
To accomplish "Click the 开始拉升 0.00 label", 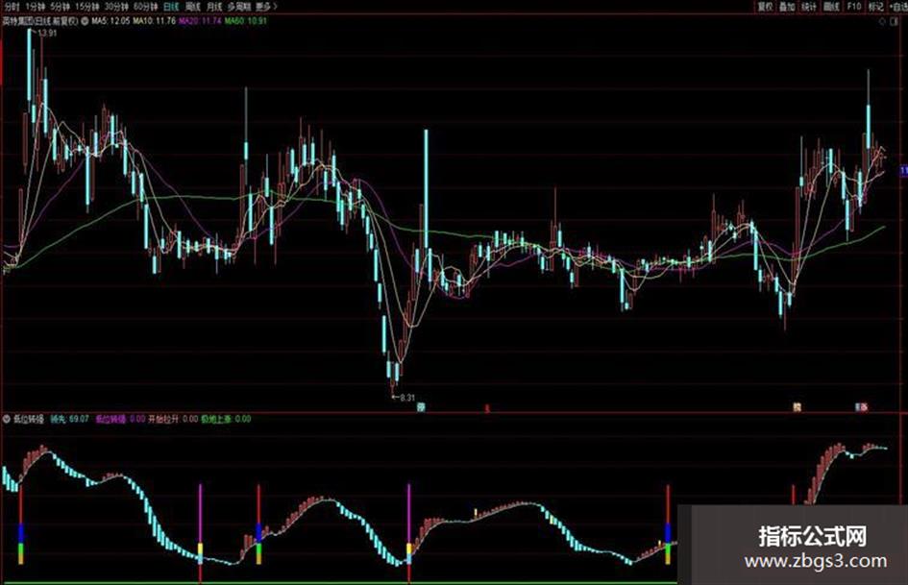I will tap(173, 419).
